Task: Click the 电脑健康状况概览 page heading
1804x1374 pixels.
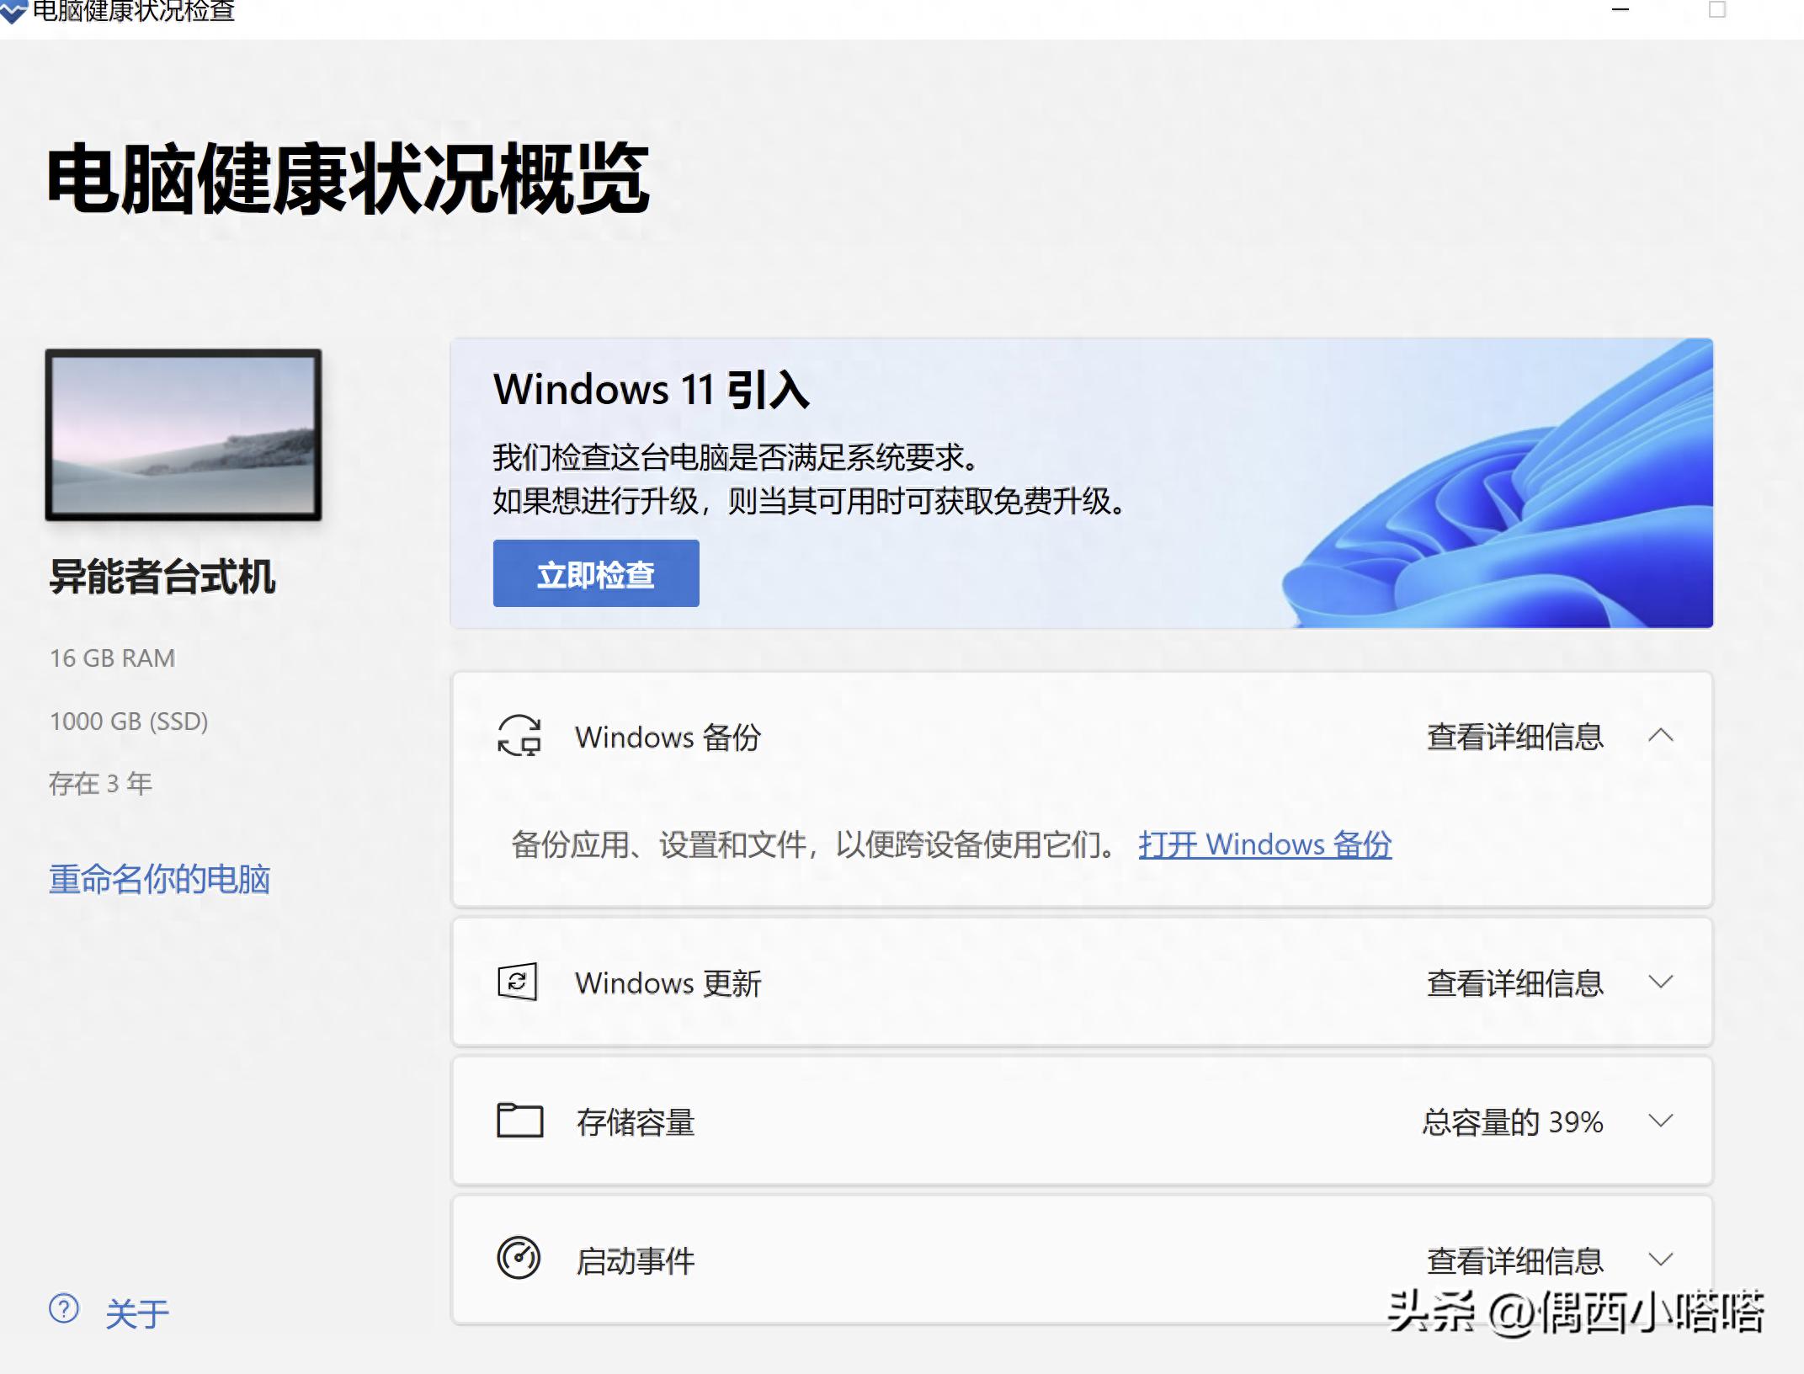Action: point(348,178)
